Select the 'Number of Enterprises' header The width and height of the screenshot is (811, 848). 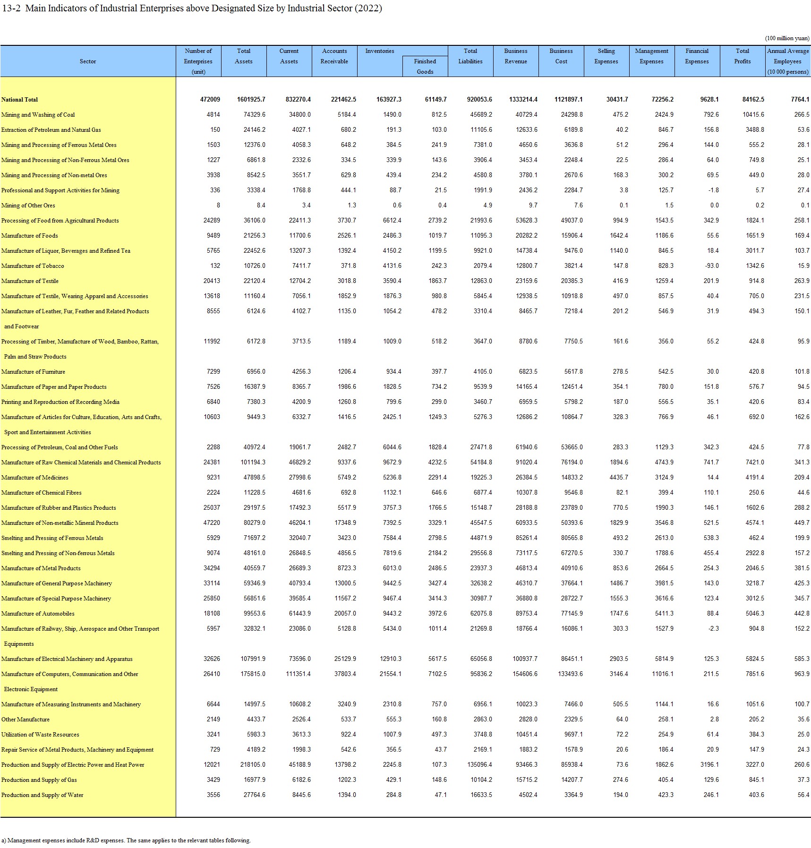click(198, 61)
